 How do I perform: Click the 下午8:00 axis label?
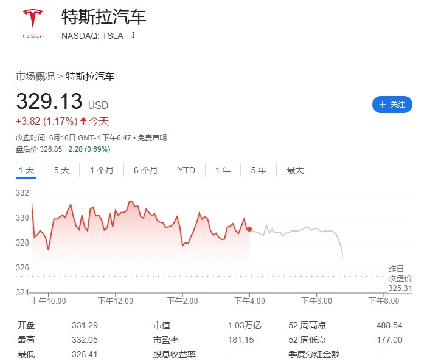[x=384, y=301]
